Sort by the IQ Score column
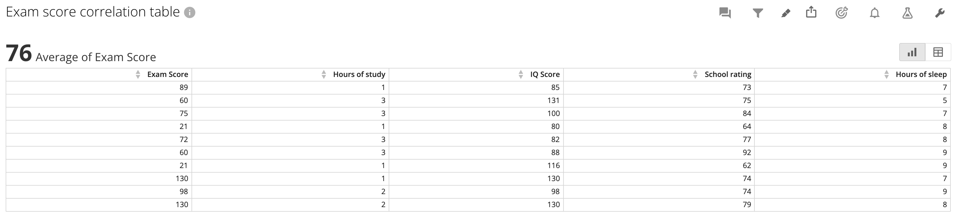 click(x=520, y=74)
